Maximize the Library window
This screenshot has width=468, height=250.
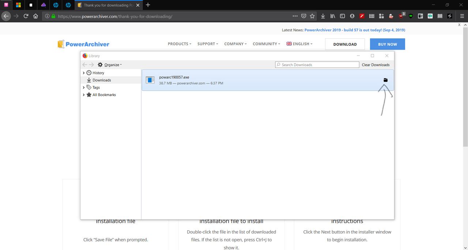click(x=373, y=56)
